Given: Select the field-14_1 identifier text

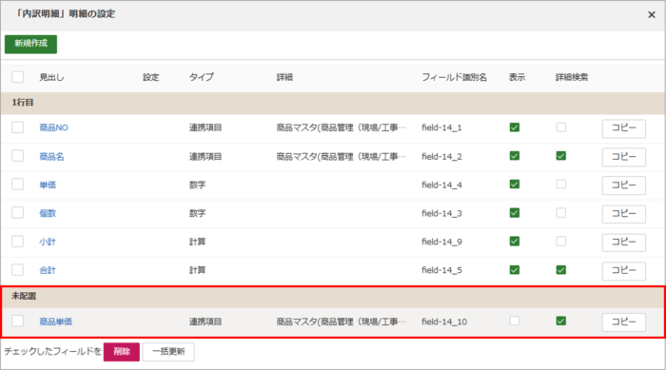Looking at the screenshot, I should pyautogui.click(x=441, y=127).
